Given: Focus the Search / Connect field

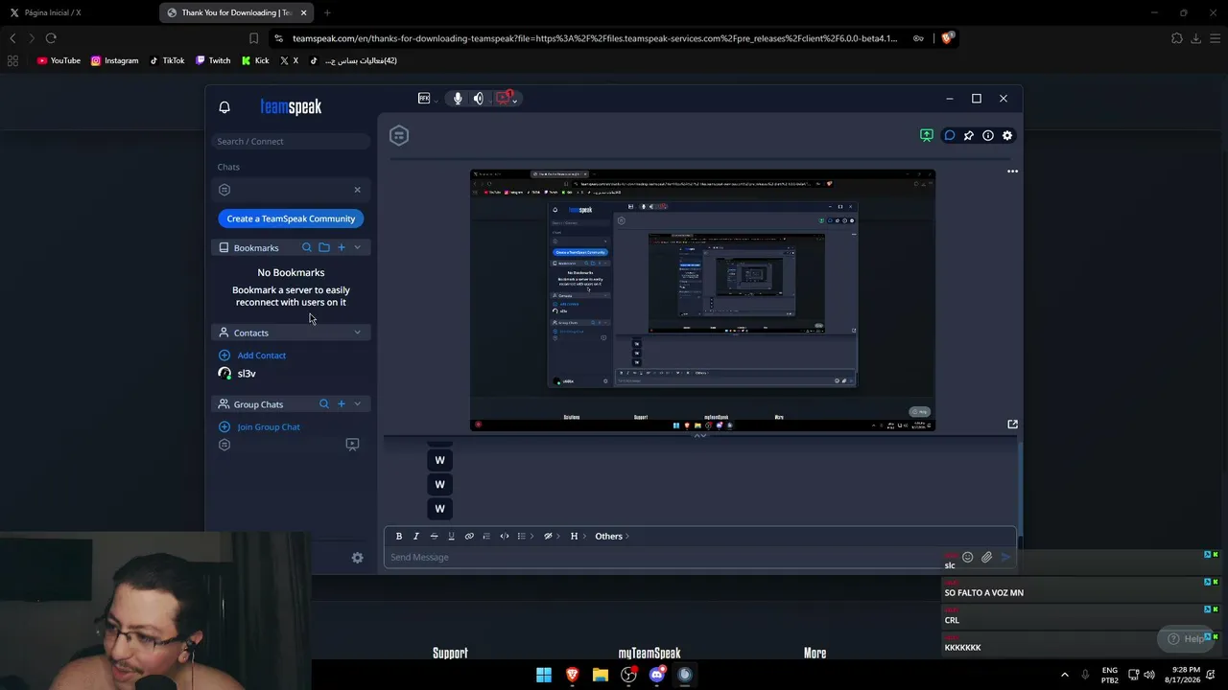Looking at the screenshot, I should [292, 141].
